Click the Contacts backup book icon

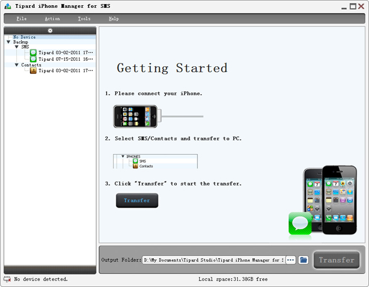(33, 70)
